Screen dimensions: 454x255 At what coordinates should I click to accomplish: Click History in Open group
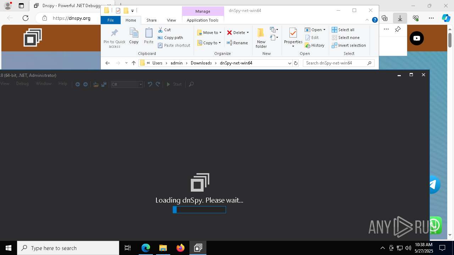pyautogui.click(x=315, y=45)
